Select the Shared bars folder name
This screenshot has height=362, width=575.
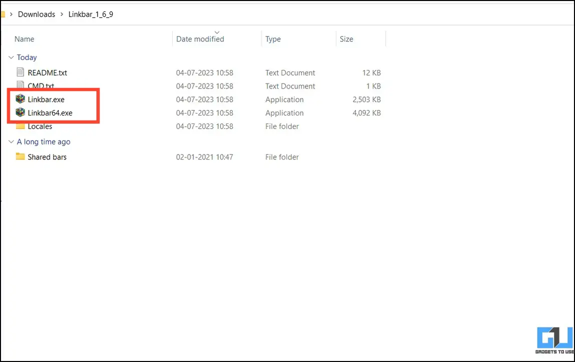pyautogui.click(x=47, y=157)
